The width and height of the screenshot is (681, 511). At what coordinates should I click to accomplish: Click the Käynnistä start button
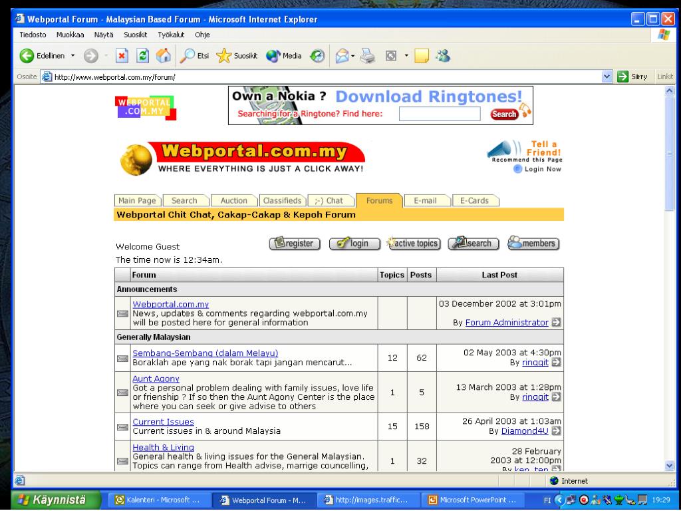click(x=57, y=500)
